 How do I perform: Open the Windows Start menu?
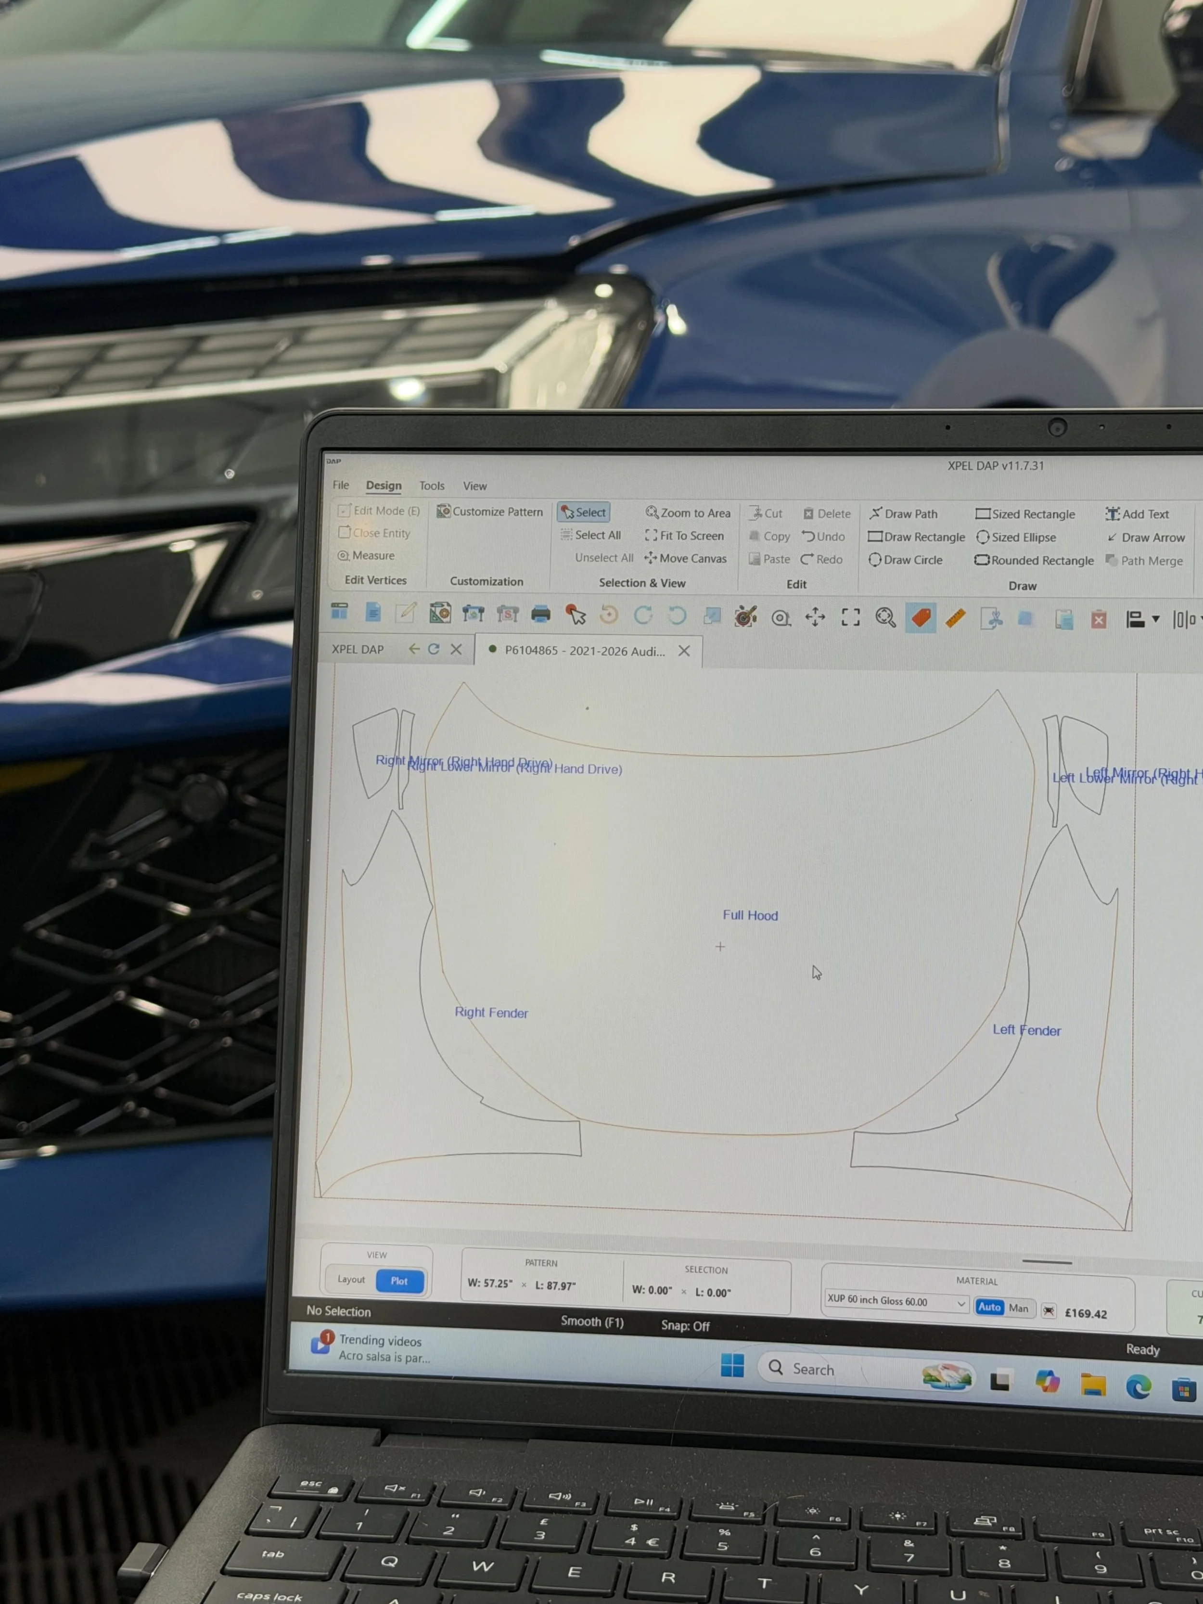(x=732, y=1365)
